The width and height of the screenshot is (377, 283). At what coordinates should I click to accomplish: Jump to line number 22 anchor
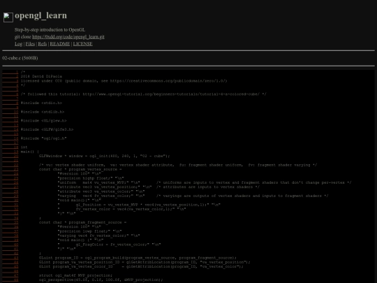pyautogui.click(x=10, y=165)
